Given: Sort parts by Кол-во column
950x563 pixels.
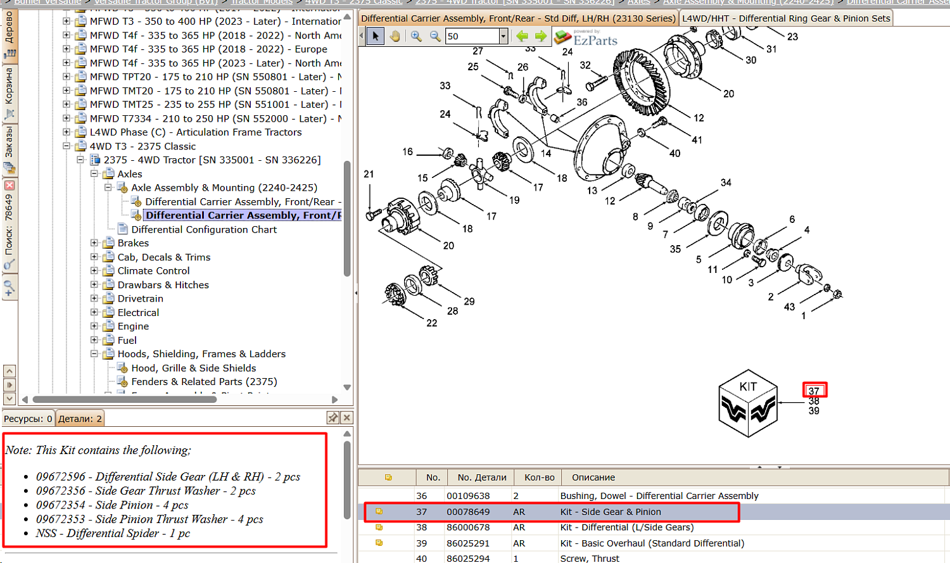Looking at the screenshot, I should pos(540,478).
